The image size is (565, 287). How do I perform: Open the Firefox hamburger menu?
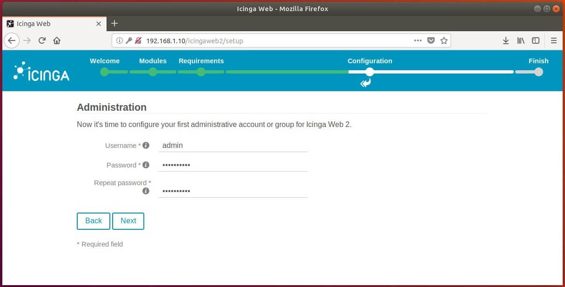[554, 40]
